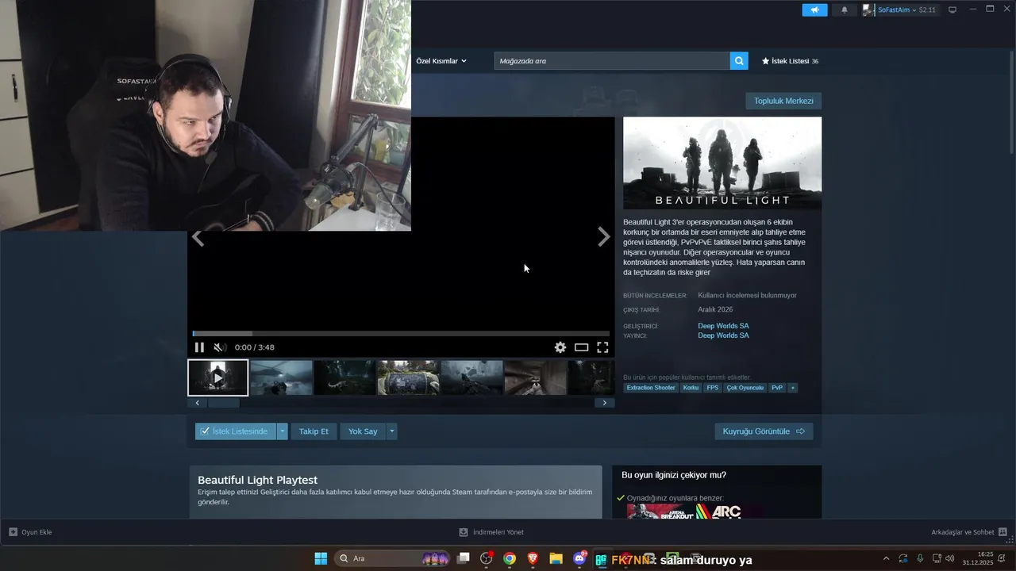This screenshot has height=571, width=1016.
Task: Open the SoFastAim account avatar
Action: tap(869, 10)
